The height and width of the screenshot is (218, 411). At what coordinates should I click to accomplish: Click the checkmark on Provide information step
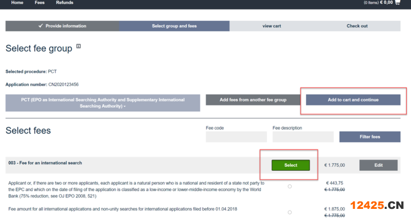(41, 26)
